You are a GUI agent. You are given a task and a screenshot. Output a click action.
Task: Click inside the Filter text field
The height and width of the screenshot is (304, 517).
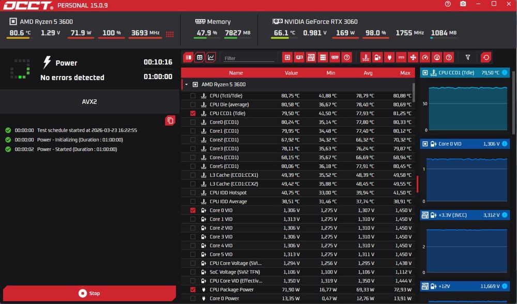tap(249, 58)
